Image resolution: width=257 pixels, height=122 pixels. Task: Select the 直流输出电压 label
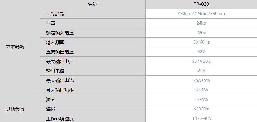pyautogui.click(x=60, y=52)
